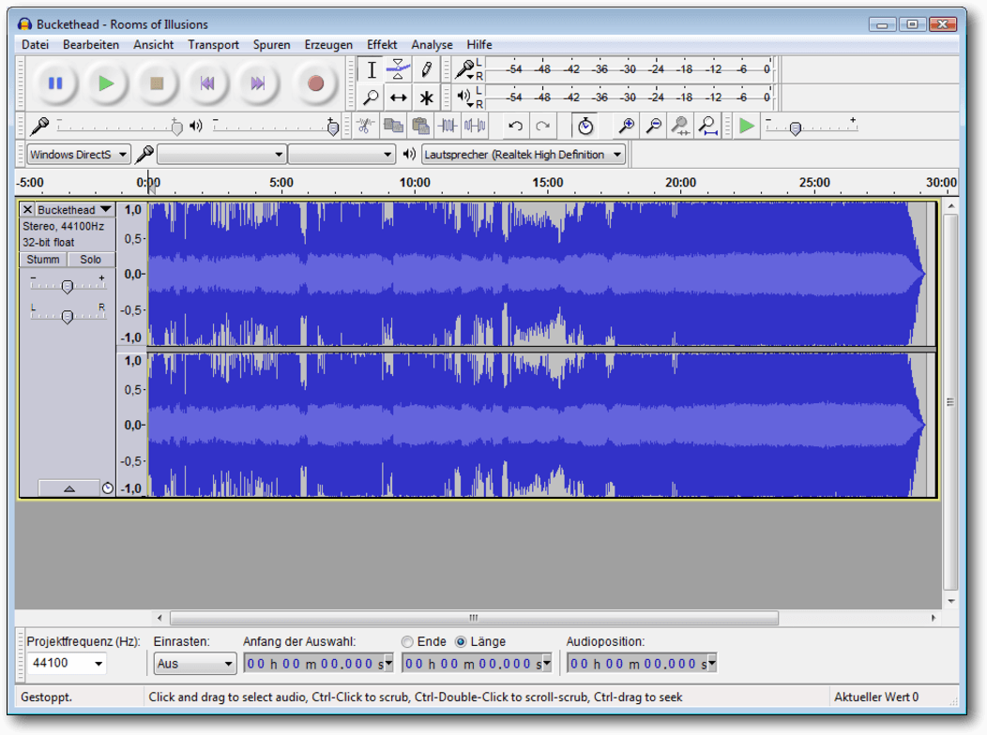
Task: Click the input volume slider knob
Action: coord(177,127)
